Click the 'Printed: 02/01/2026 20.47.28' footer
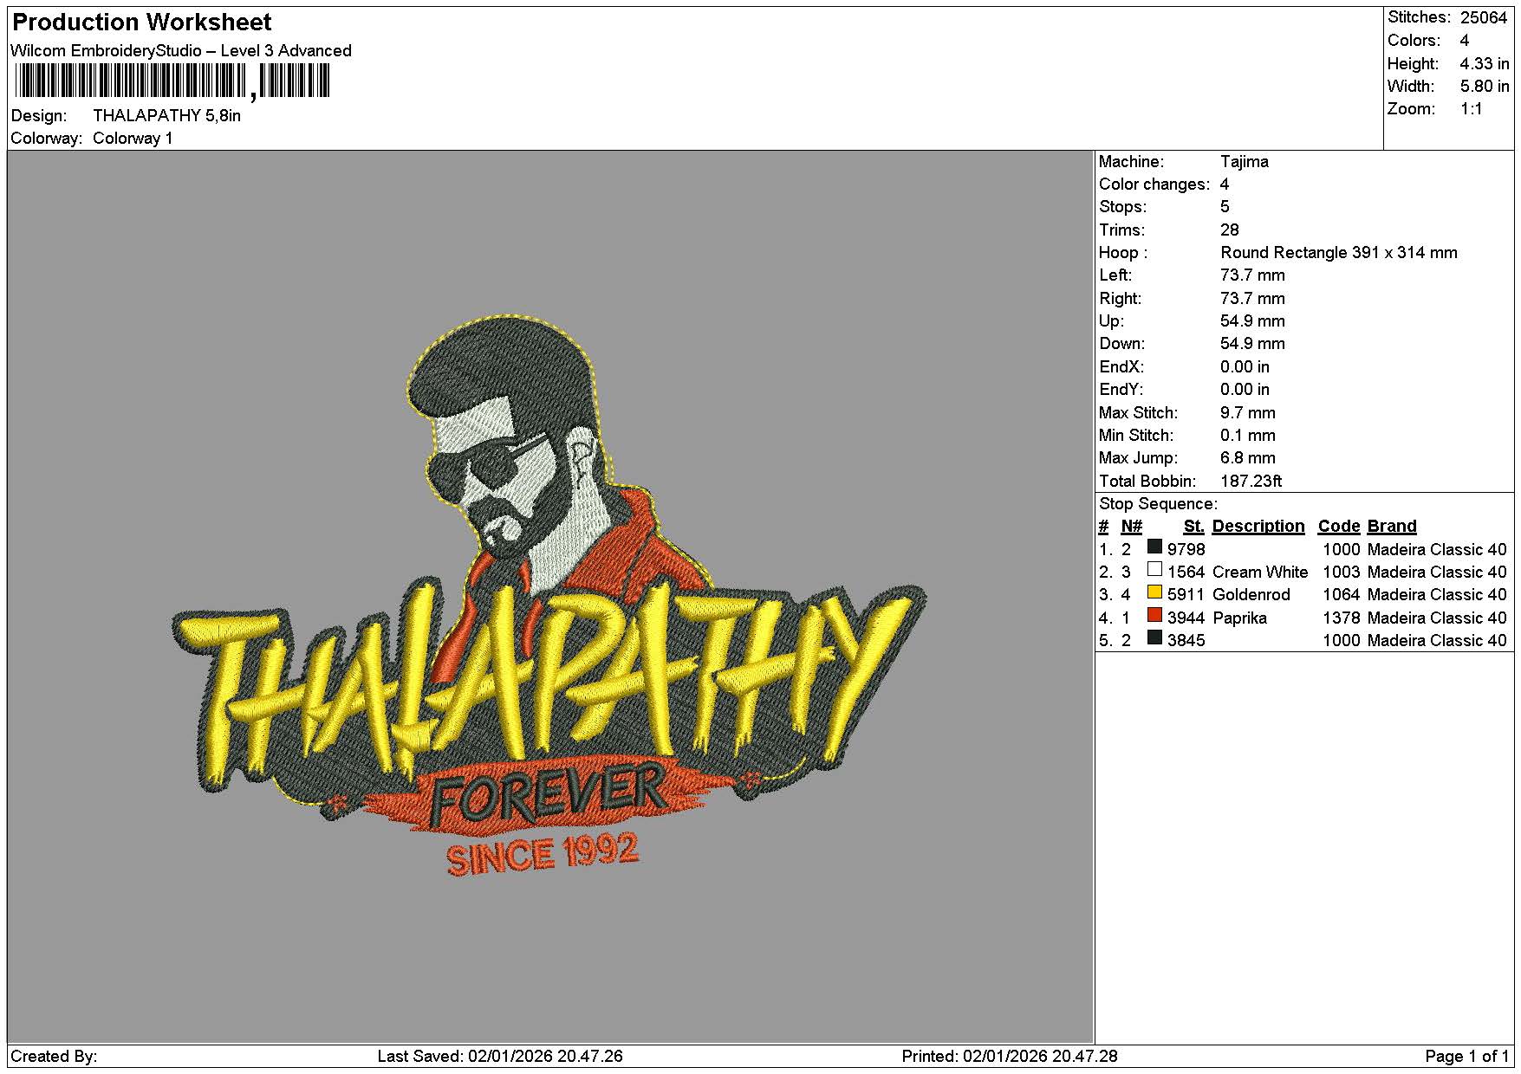Image resolution: width=1521 pixels, height=1074 pixels. [1010, 1057]
